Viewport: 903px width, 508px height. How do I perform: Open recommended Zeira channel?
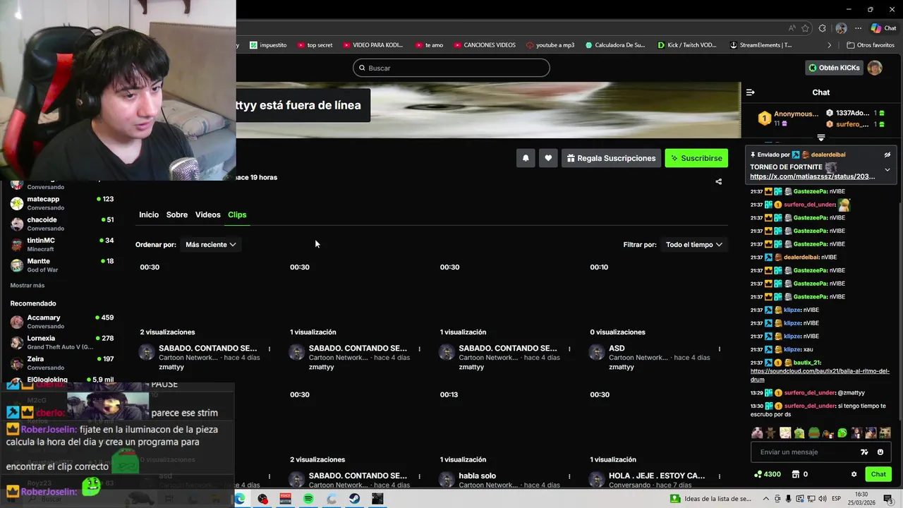[62, 363]
